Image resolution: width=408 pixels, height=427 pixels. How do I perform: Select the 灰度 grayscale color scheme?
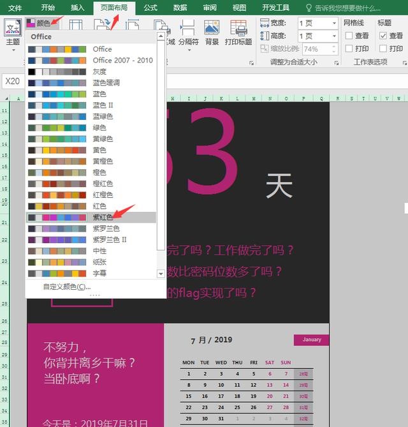click(x=91, y=71)
